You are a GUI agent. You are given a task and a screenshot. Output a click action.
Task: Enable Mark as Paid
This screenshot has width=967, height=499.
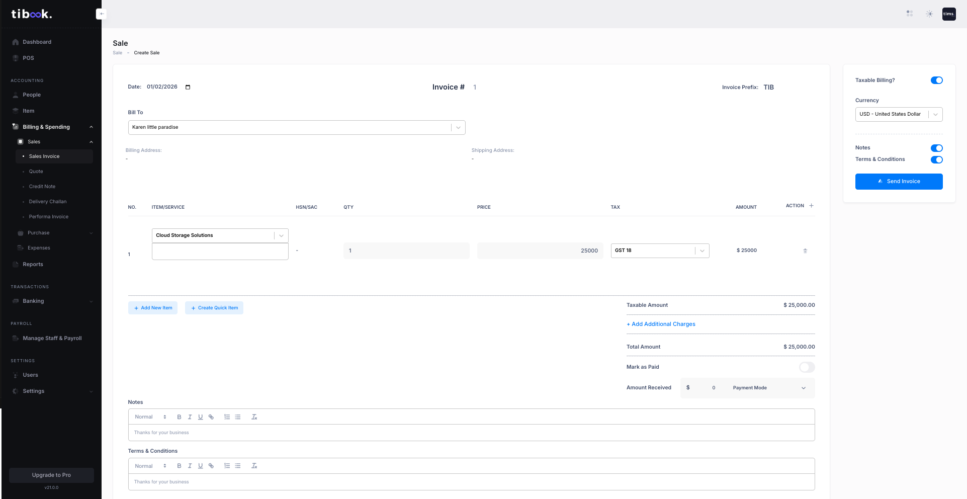click(x=807, y=367)
